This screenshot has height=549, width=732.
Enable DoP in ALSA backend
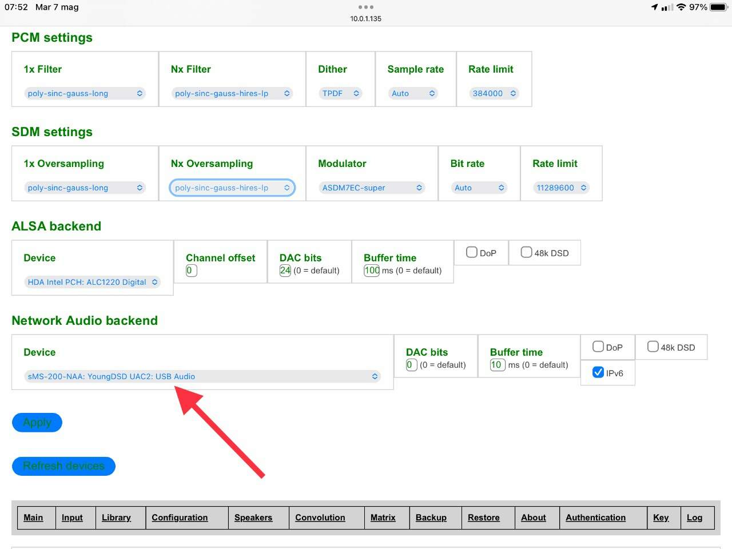(472, 252)
